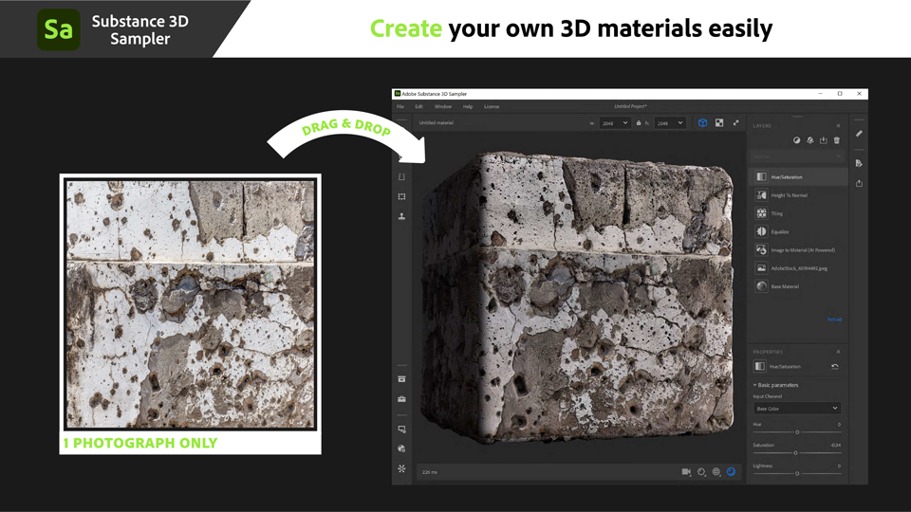Click the camera icon in viewport footer
Screen dimensions: 911x512
click(x=686, y=472)
